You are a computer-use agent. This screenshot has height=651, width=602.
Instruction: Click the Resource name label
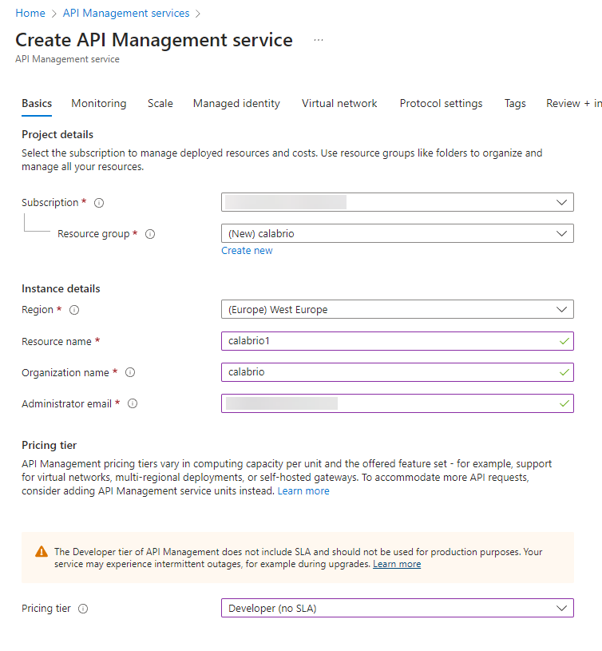pyautogui.click(x=57, y=342)
